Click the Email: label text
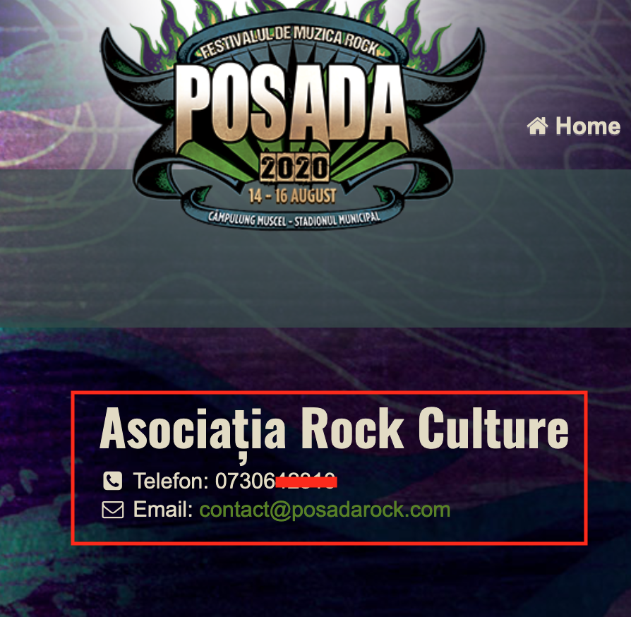Viewport: 631px width, 617px height. click(x=163, y=510)
